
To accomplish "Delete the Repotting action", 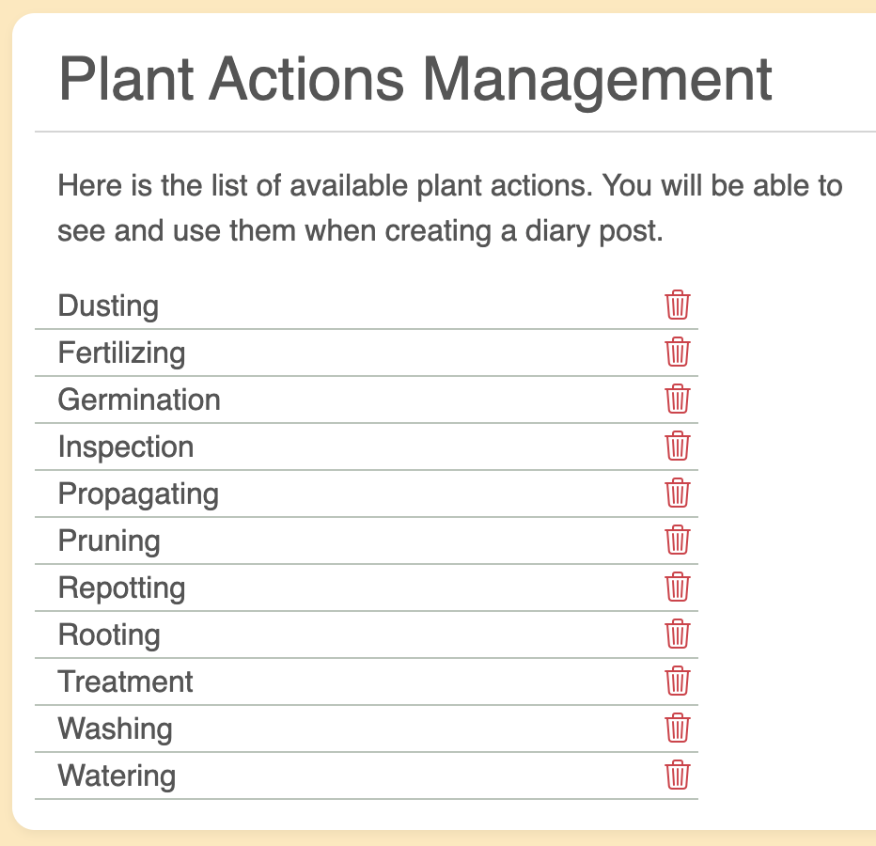I will (678, 587).
